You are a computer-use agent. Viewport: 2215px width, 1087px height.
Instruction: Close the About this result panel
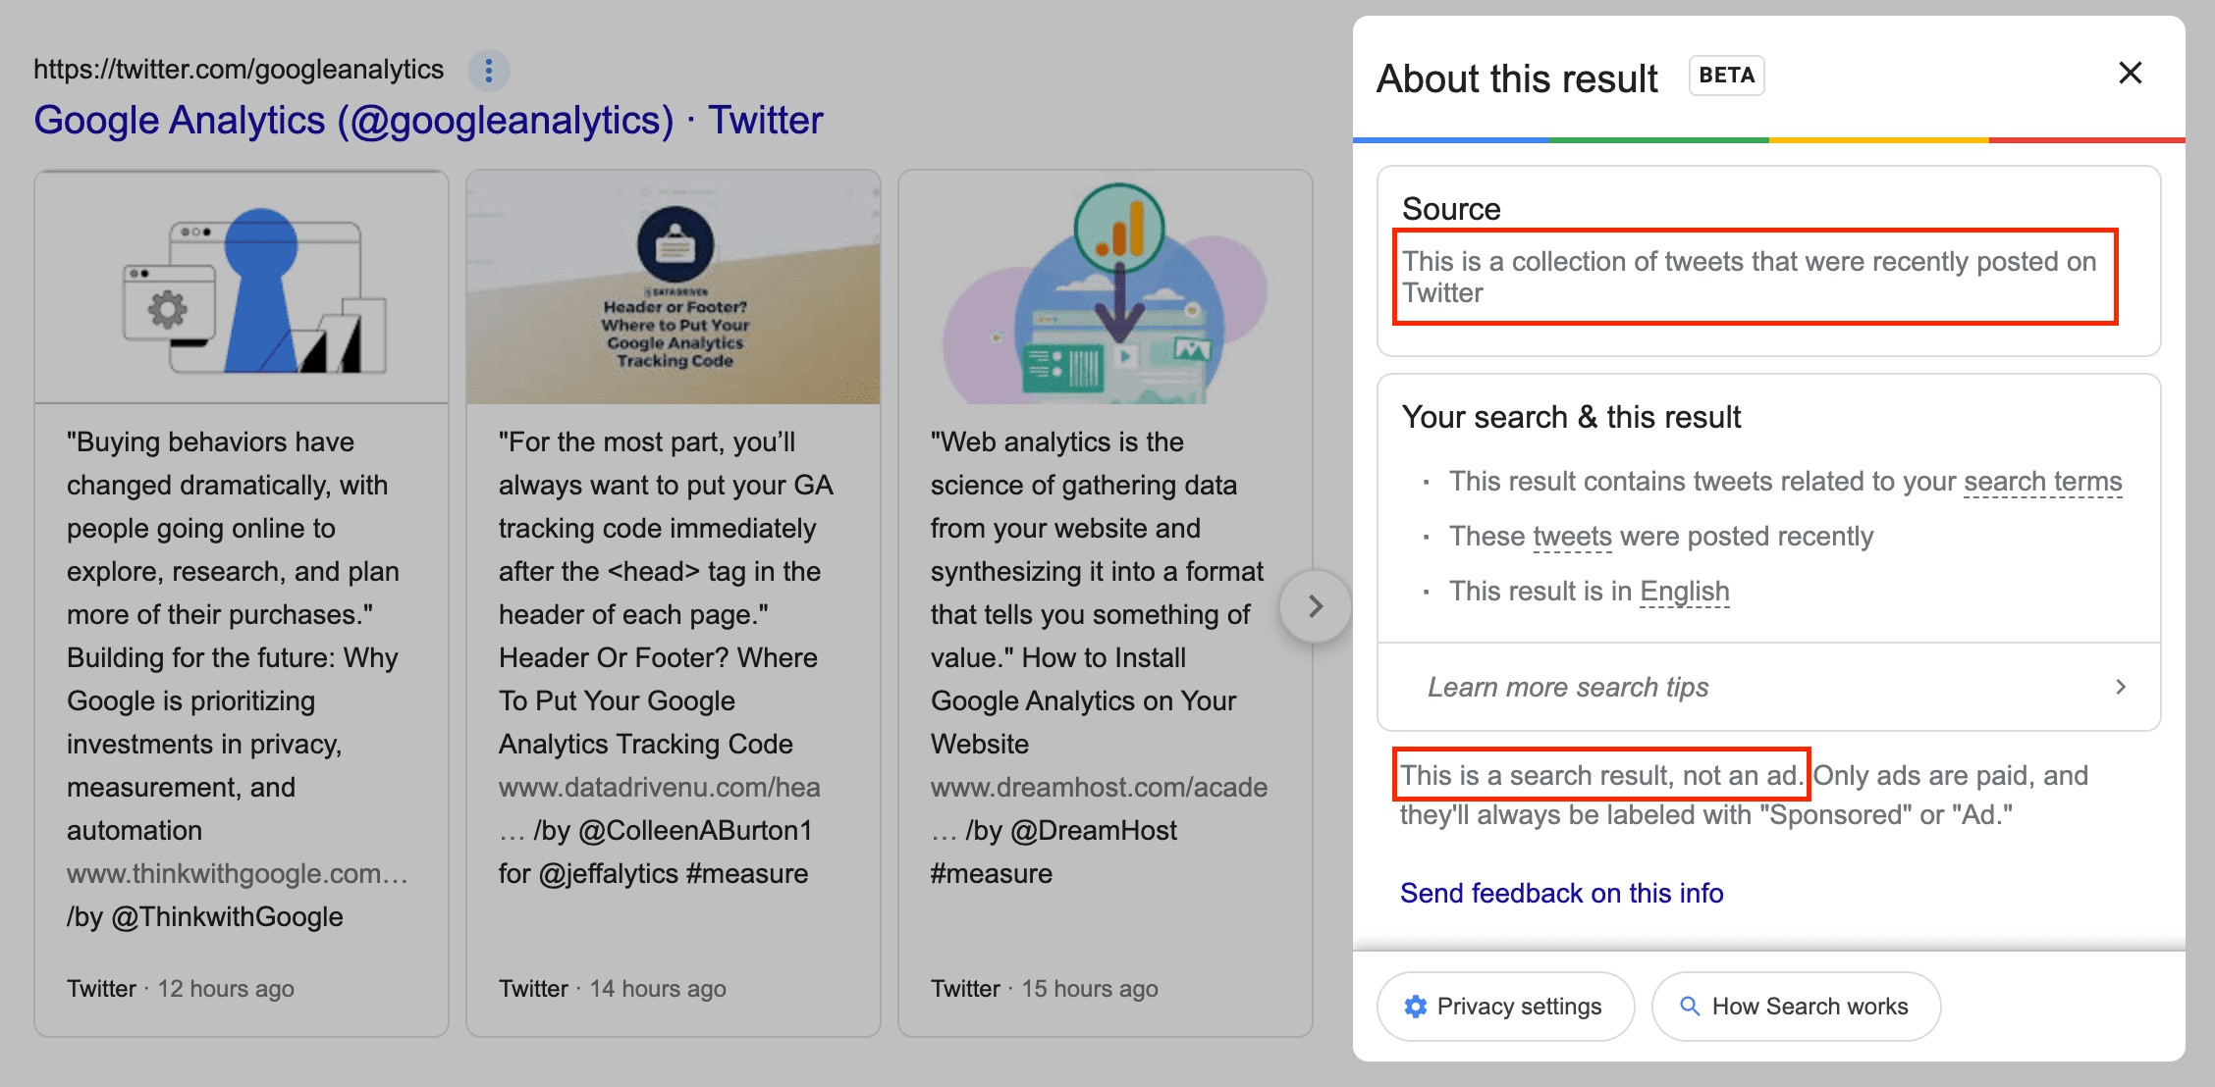(2130, 73)
